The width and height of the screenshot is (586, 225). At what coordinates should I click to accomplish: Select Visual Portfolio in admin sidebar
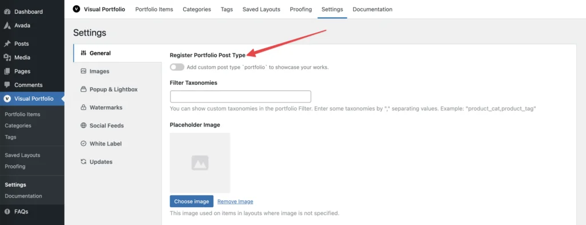(x=32, y=98)
